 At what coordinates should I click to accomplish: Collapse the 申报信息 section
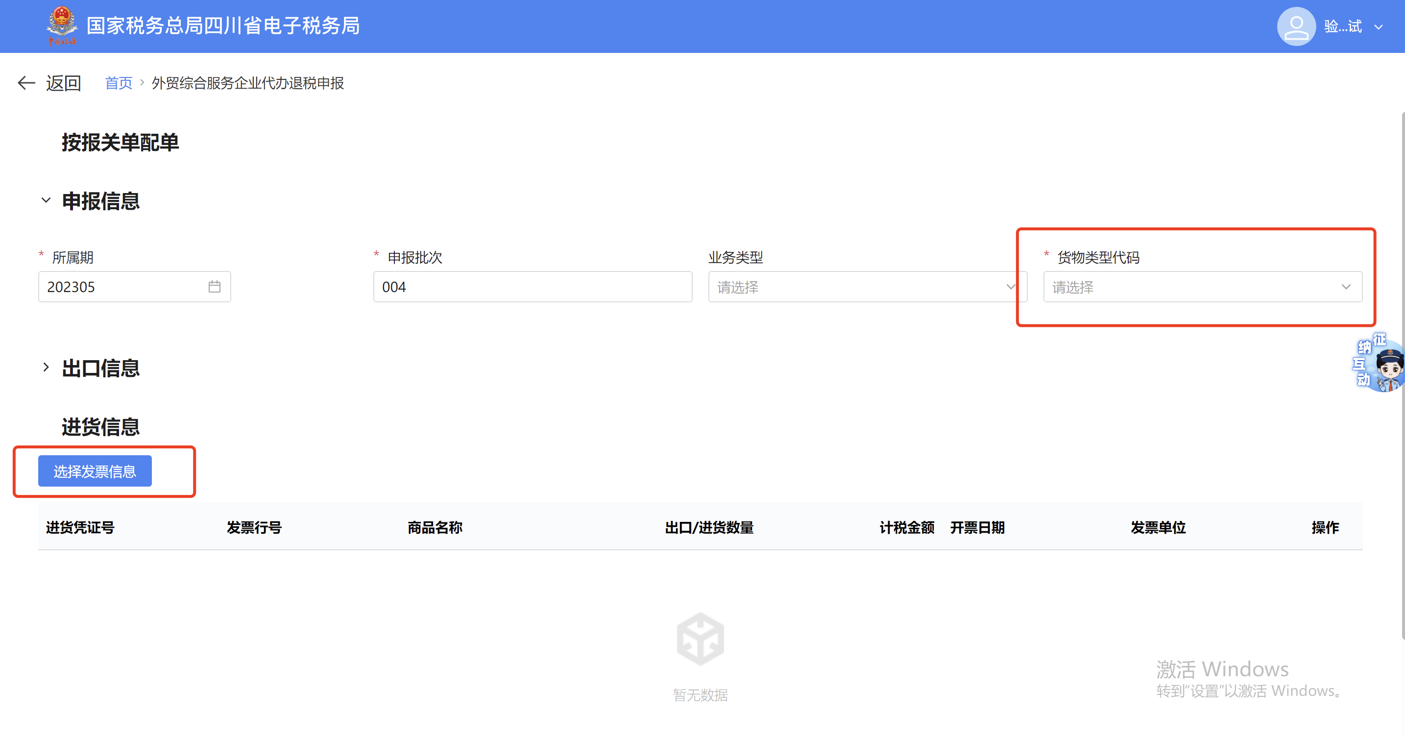coord(46,200)
